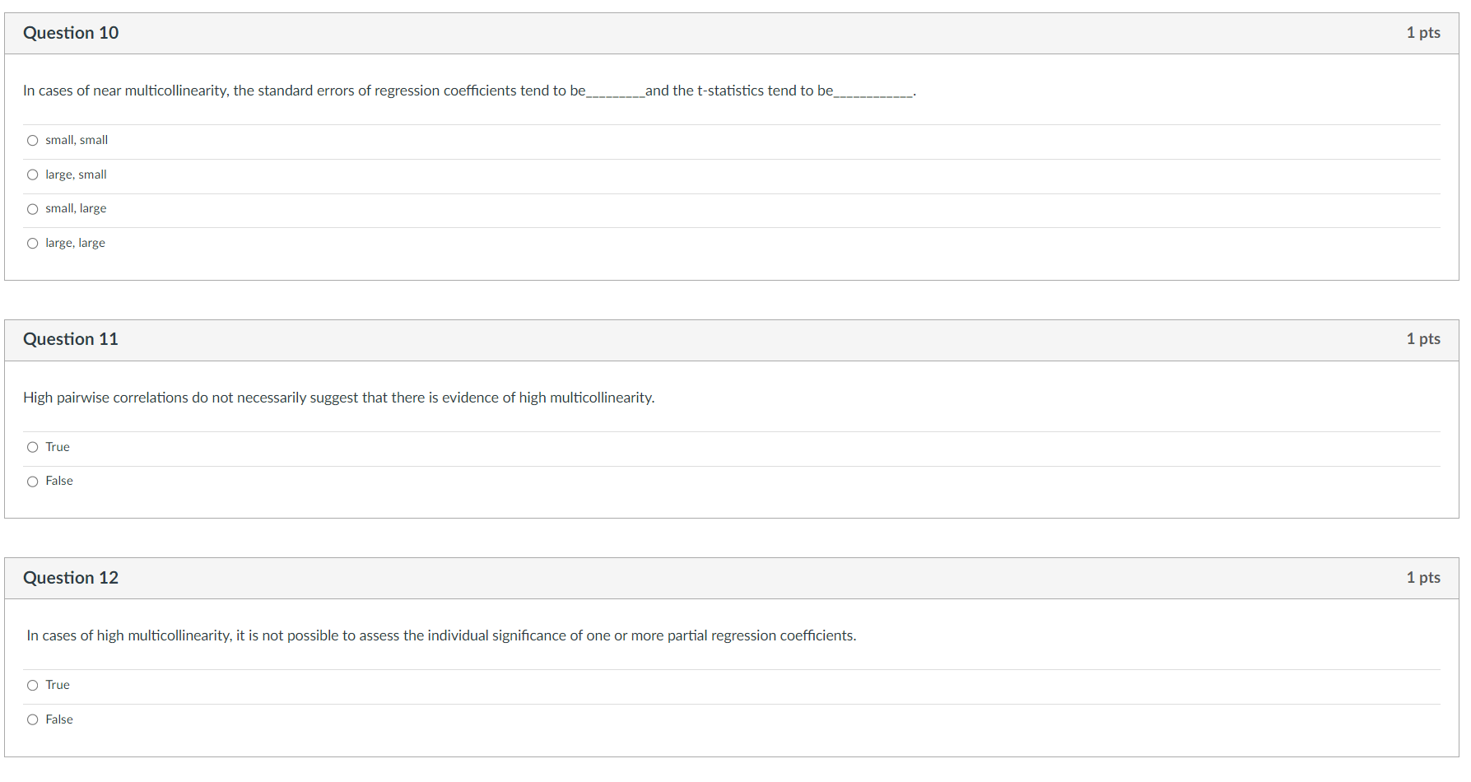1471x782 pixels.
Task: Select the large, small answer option
Action: point(32,175)
